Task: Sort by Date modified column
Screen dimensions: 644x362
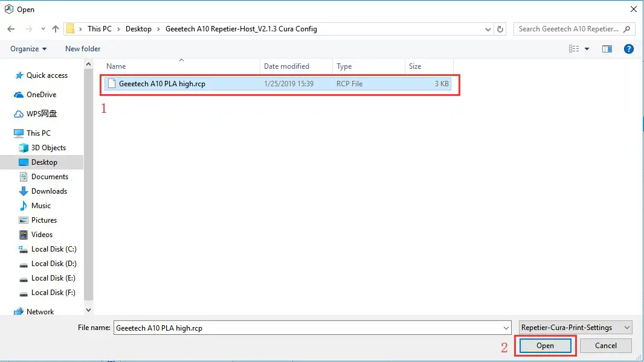Action: 286,66
